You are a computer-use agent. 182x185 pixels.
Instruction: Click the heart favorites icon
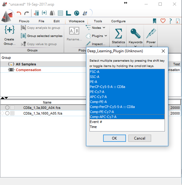pos(163,21)
